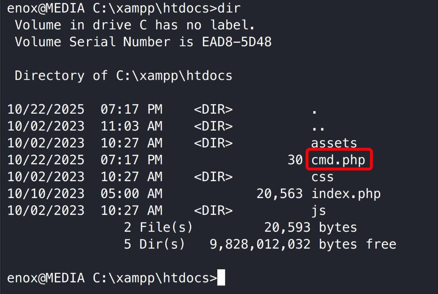Click the assets directory name
The width and height of the screenshot is (438, 294).
point(334,143)
